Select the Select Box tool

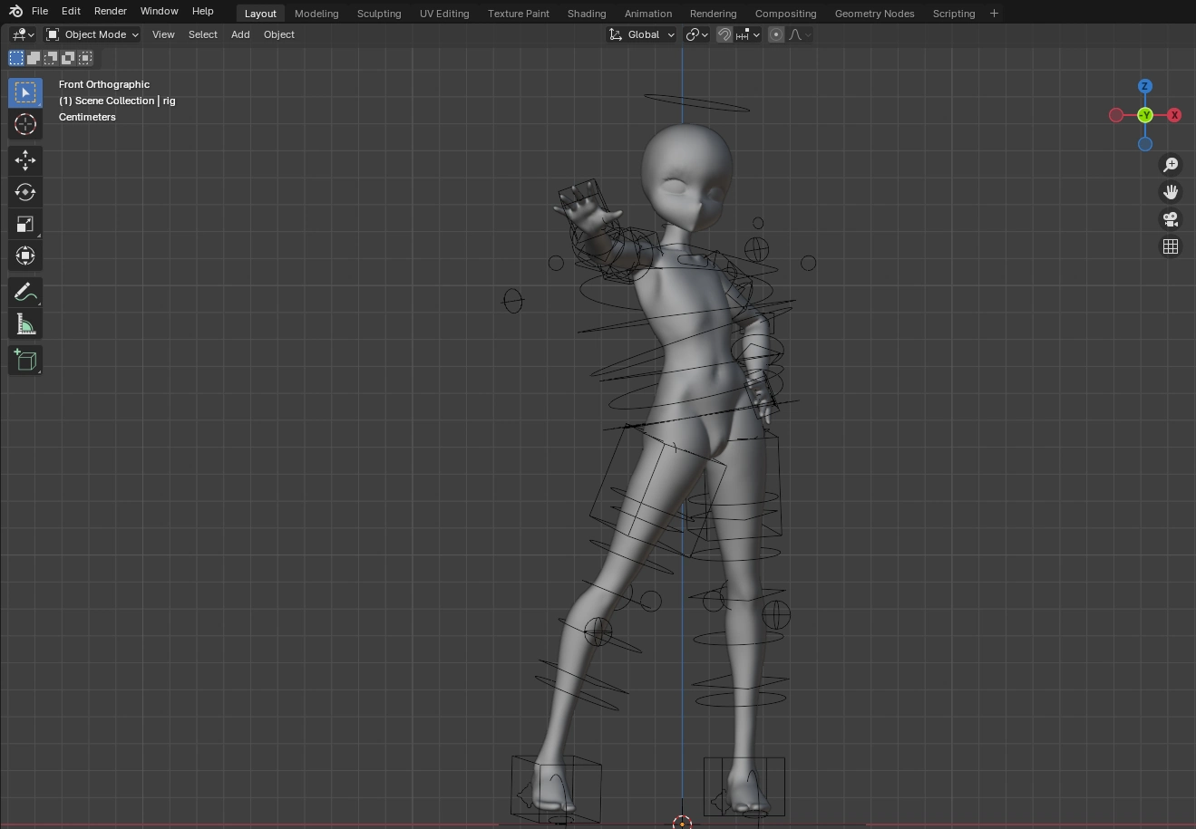(x=25, y=93)
